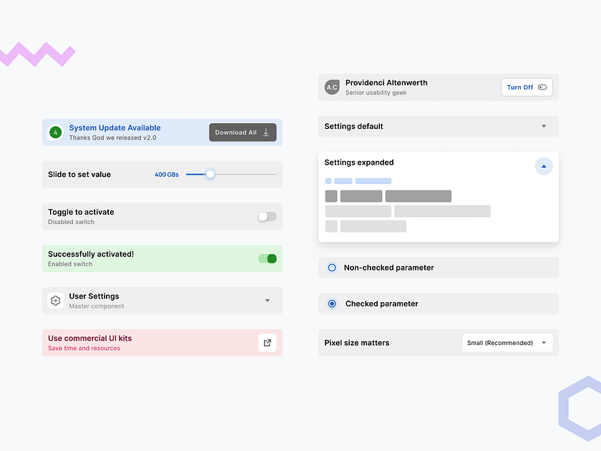Click the slider handle set at 400 GBs

[x=210, y=174]
